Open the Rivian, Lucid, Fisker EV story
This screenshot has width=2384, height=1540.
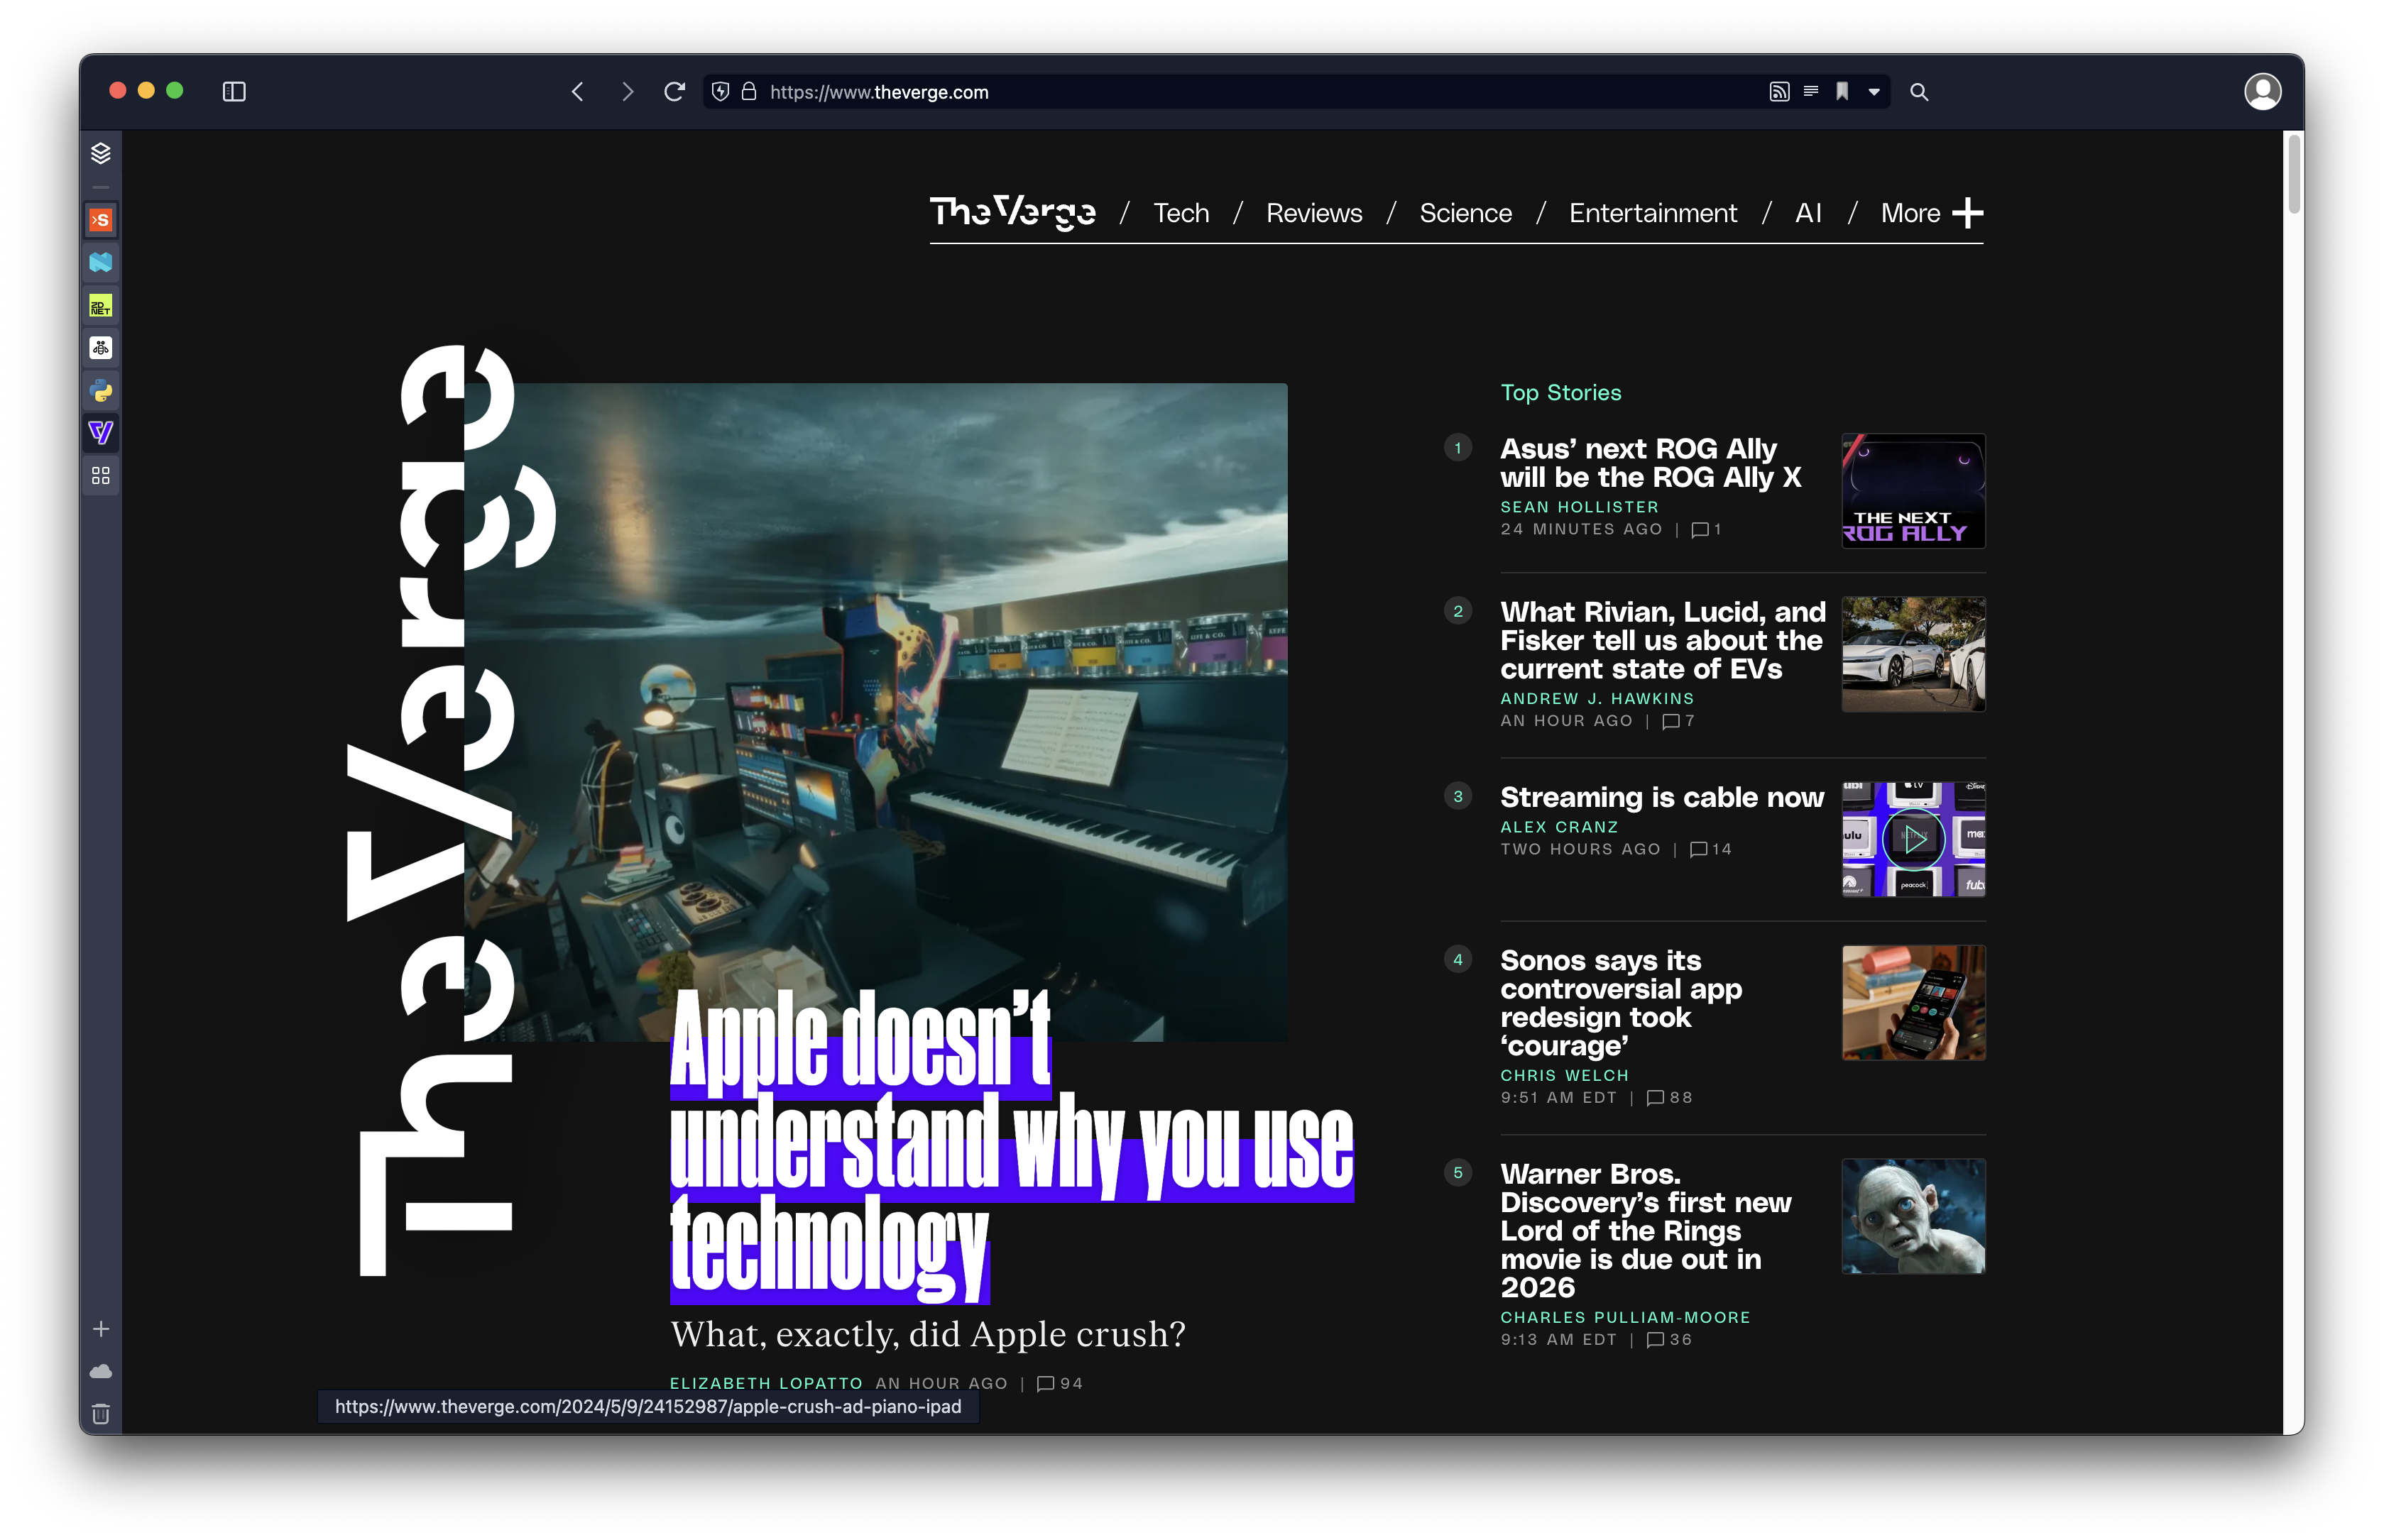tap(1663, 640)
